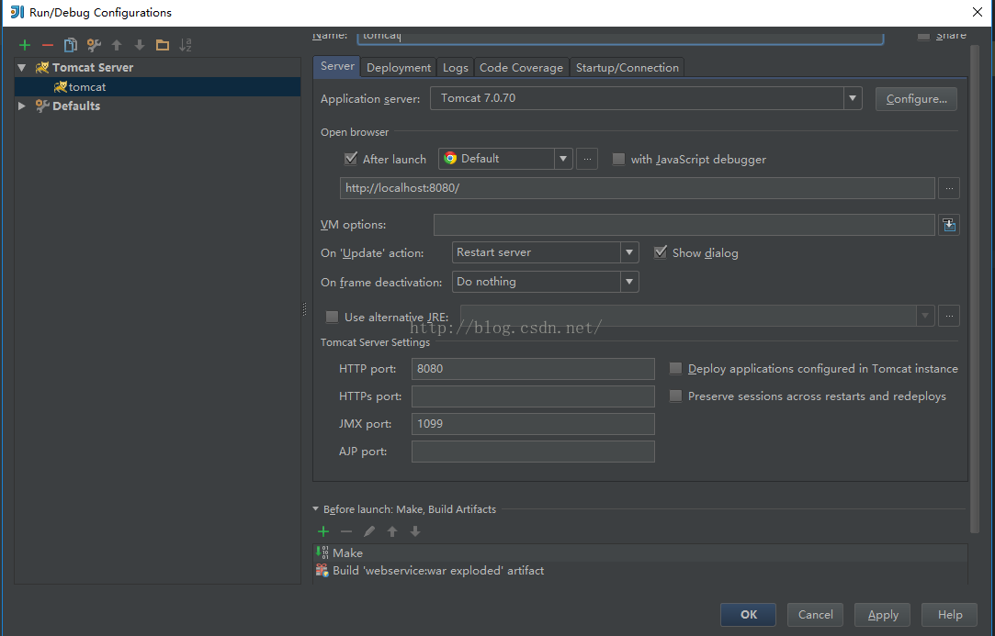Create a new configuration folder
Screen dimensions: 995x636
point(163,45)
